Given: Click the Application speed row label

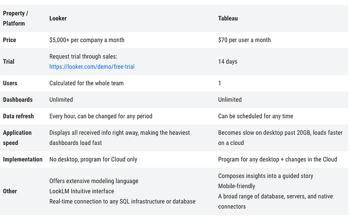Looking at the screenshot, I should pos(17,138).
